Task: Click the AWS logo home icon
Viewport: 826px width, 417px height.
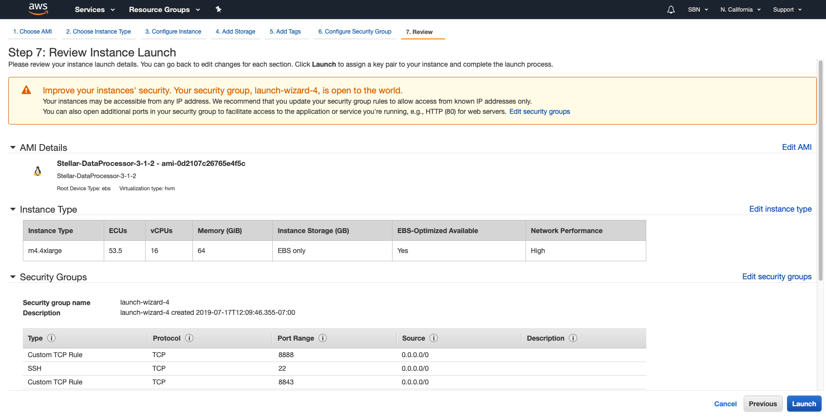Action: coord(38,9)
